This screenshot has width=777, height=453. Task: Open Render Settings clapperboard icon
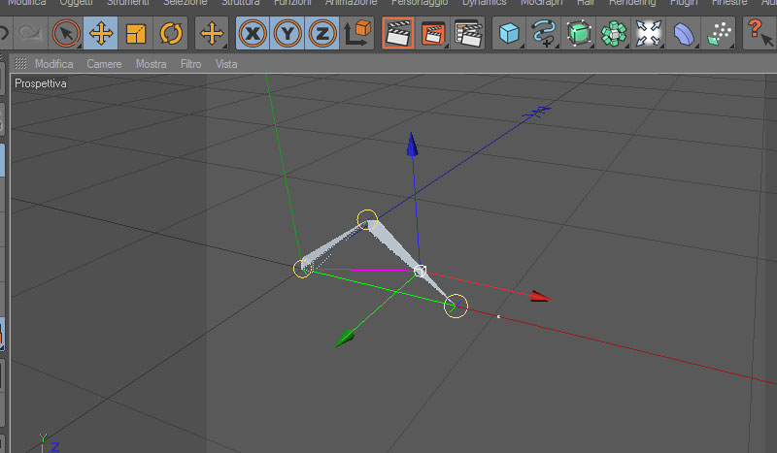point(468,33)
